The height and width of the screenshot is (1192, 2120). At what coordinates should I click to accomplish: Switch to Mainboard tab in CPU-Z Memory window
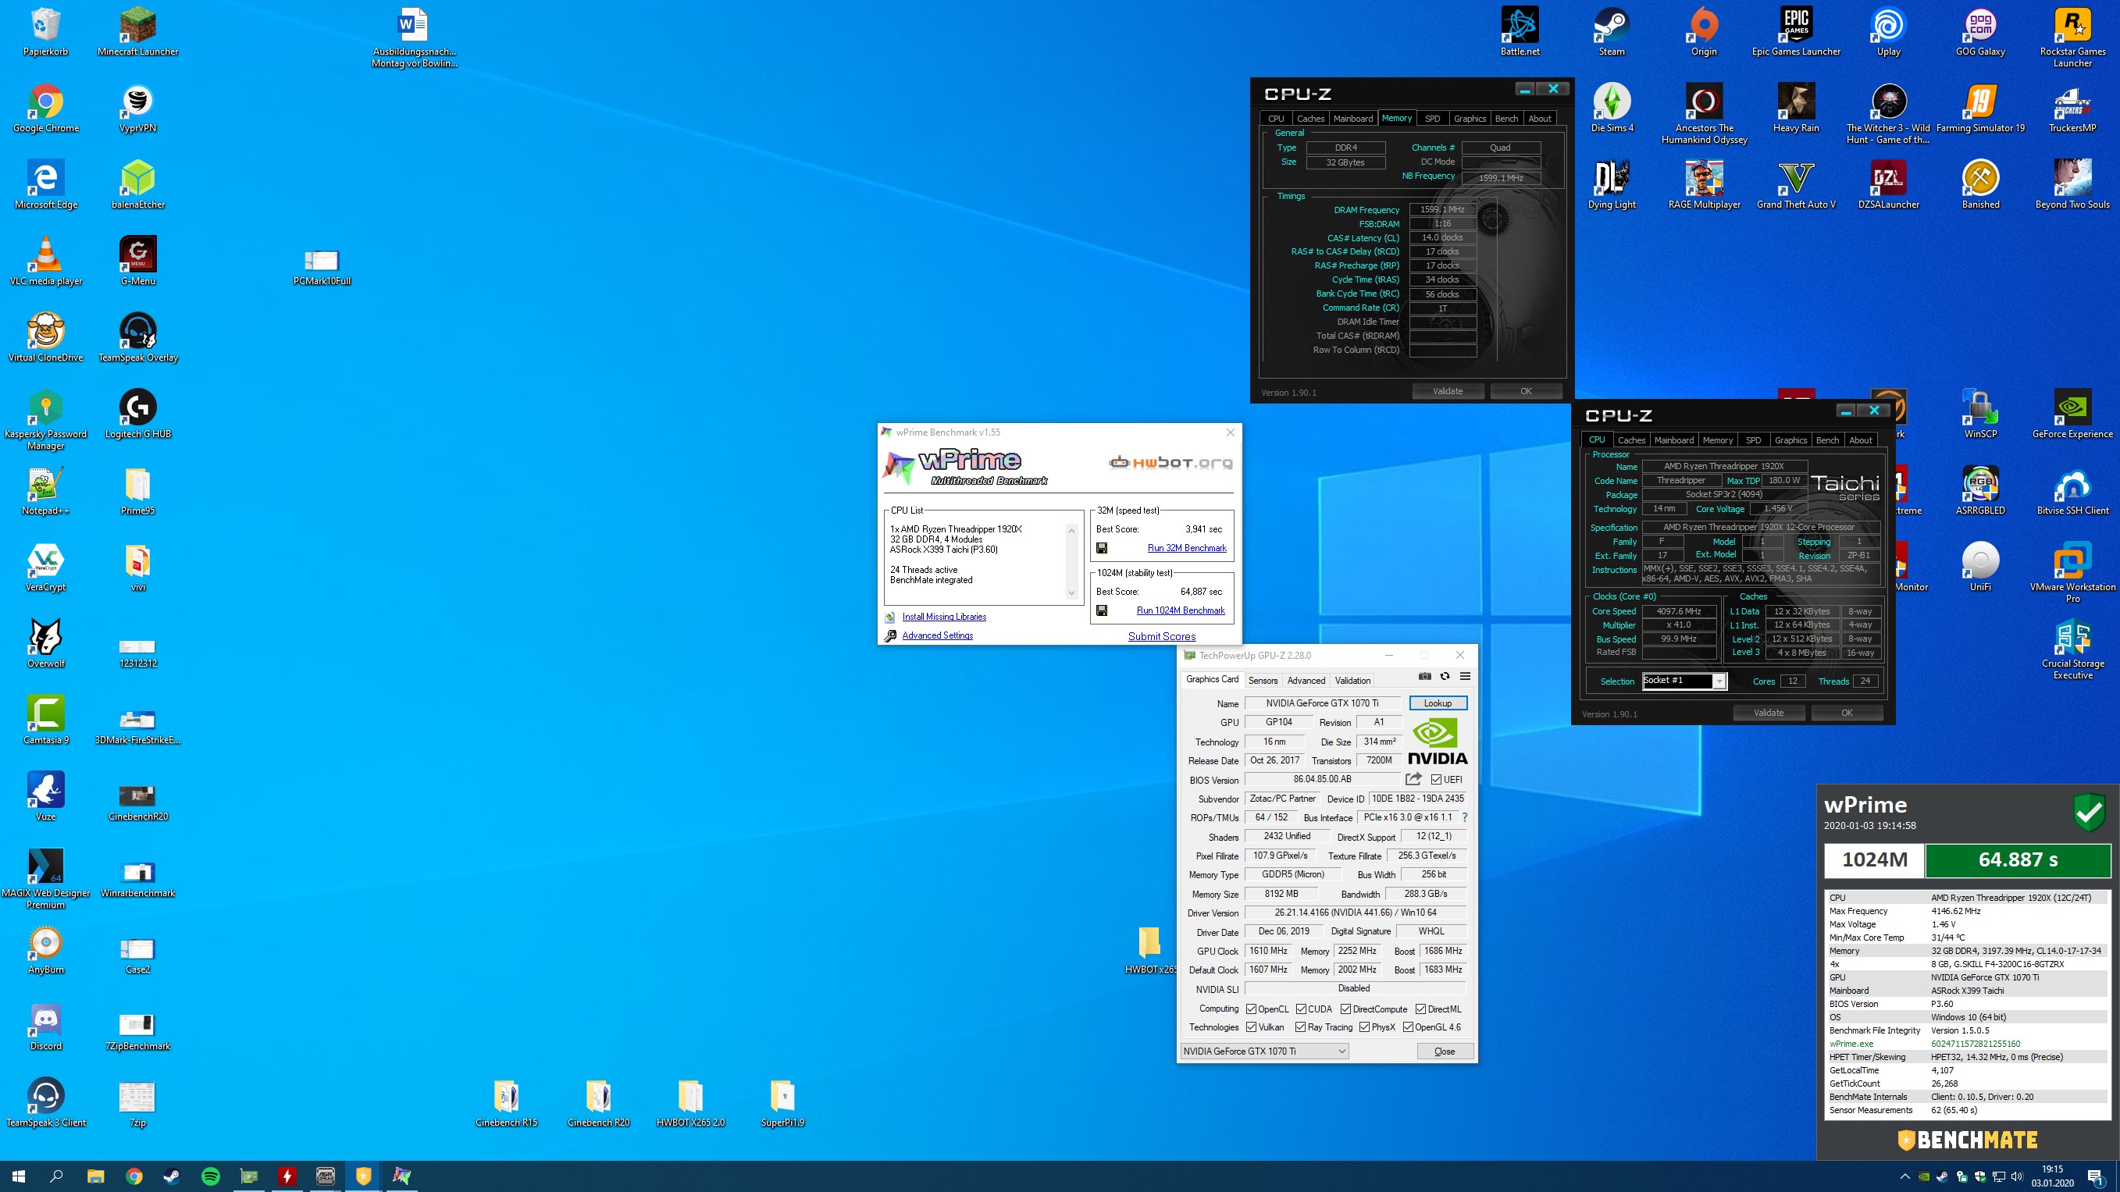coord(1353,119)
